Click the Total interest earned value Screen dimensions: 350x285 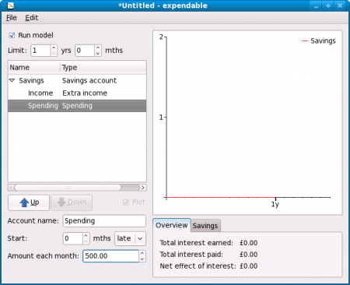pyautogui.click(x=248, y=243)
